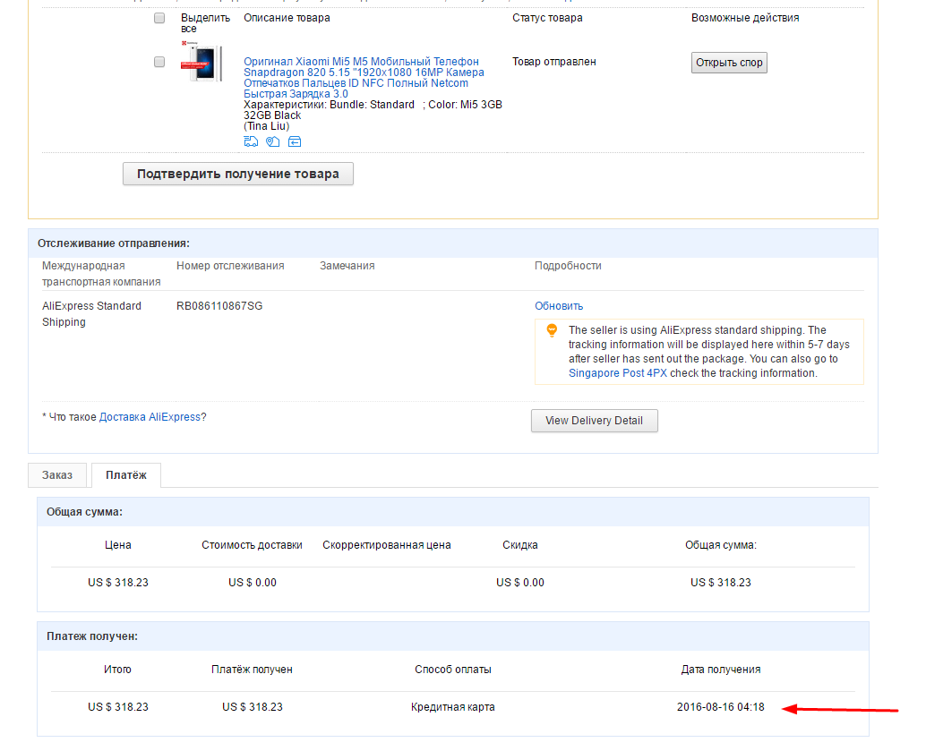Click the 'Замечания' column header
The width and height of the screenshot is (926, 751).
347,266
